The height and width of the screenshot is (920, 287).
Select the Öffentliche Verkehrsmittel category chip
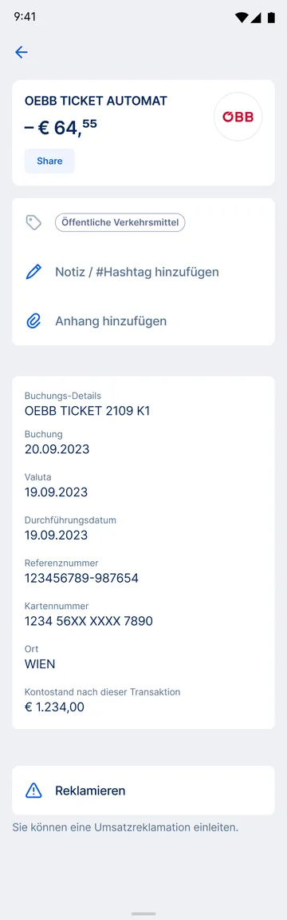coord(120,222)
